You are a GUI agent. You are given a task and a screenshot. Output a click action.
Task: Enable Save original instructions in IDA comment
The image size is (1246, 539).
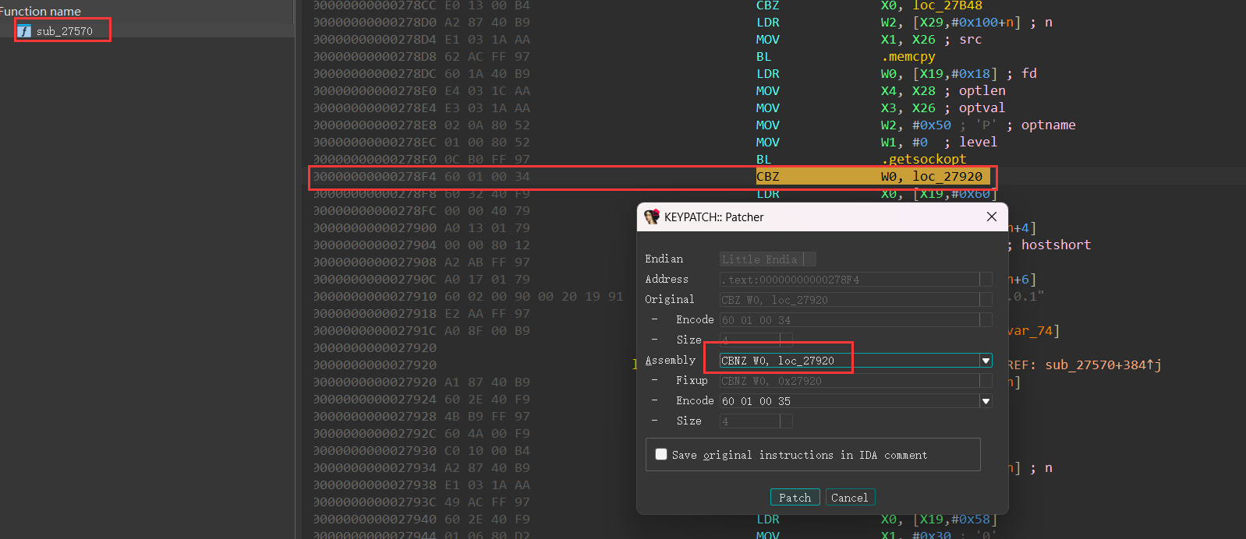pyautogui.click(x=661, y=455)
